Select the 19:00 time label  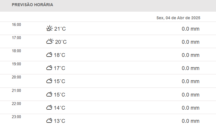pos(16,64)
